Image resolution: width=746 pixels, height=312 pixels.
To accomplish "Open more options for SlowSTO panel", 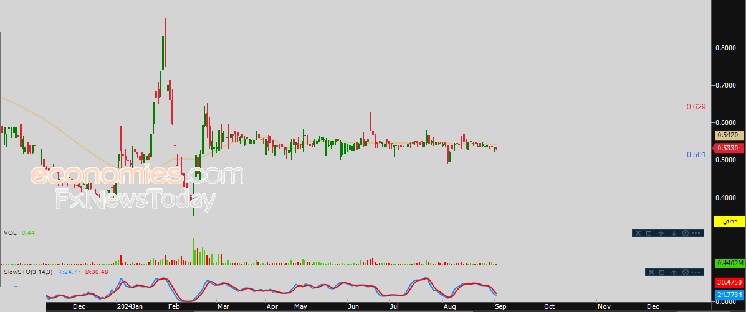I will tap(697, 272).
